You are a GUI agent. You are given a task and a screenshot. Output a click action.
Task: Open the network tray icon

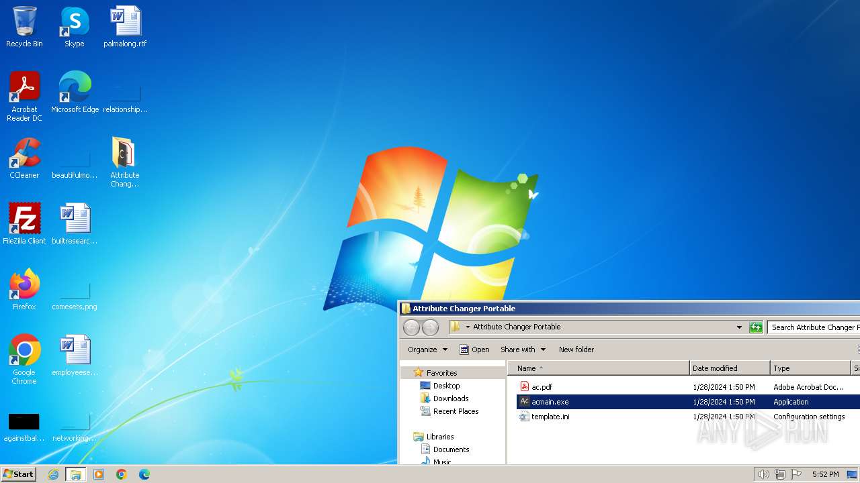pos(780,474)
